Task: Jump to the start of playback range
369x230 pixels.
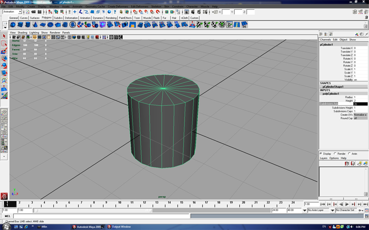Action: 322,204
